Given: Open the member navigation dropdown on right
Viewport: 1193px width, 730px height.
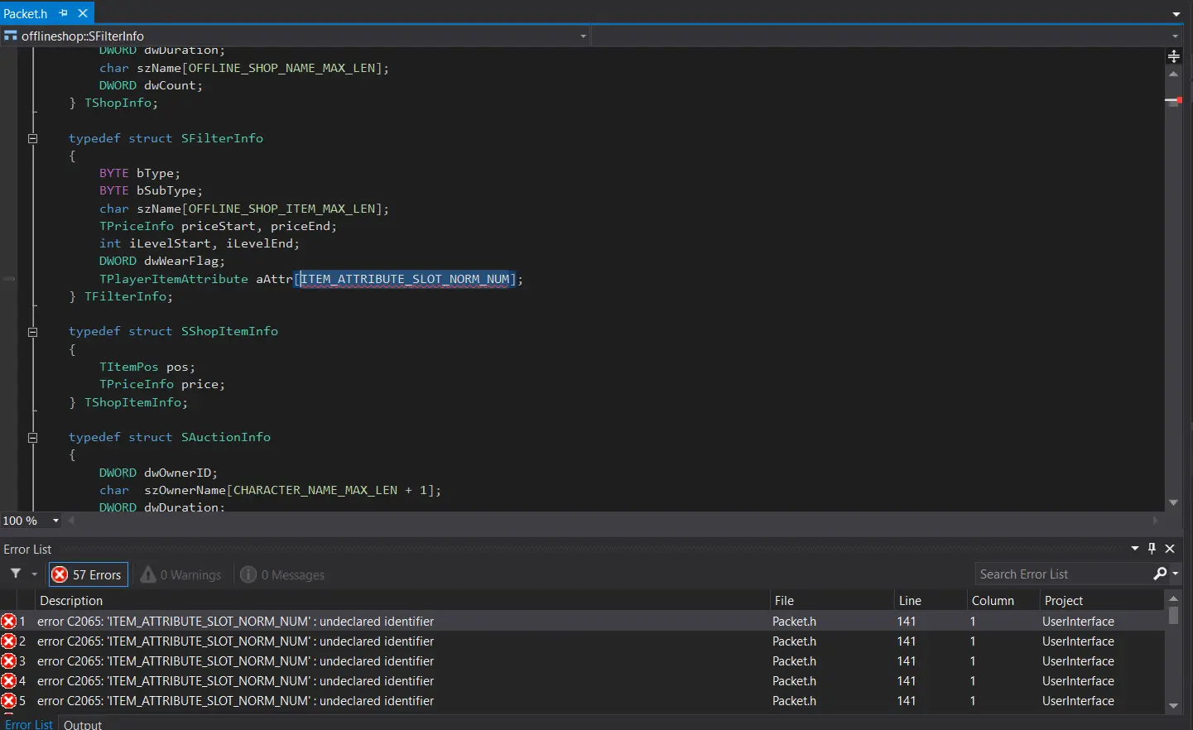Looking at the screenshot, I should [1176, 36].
